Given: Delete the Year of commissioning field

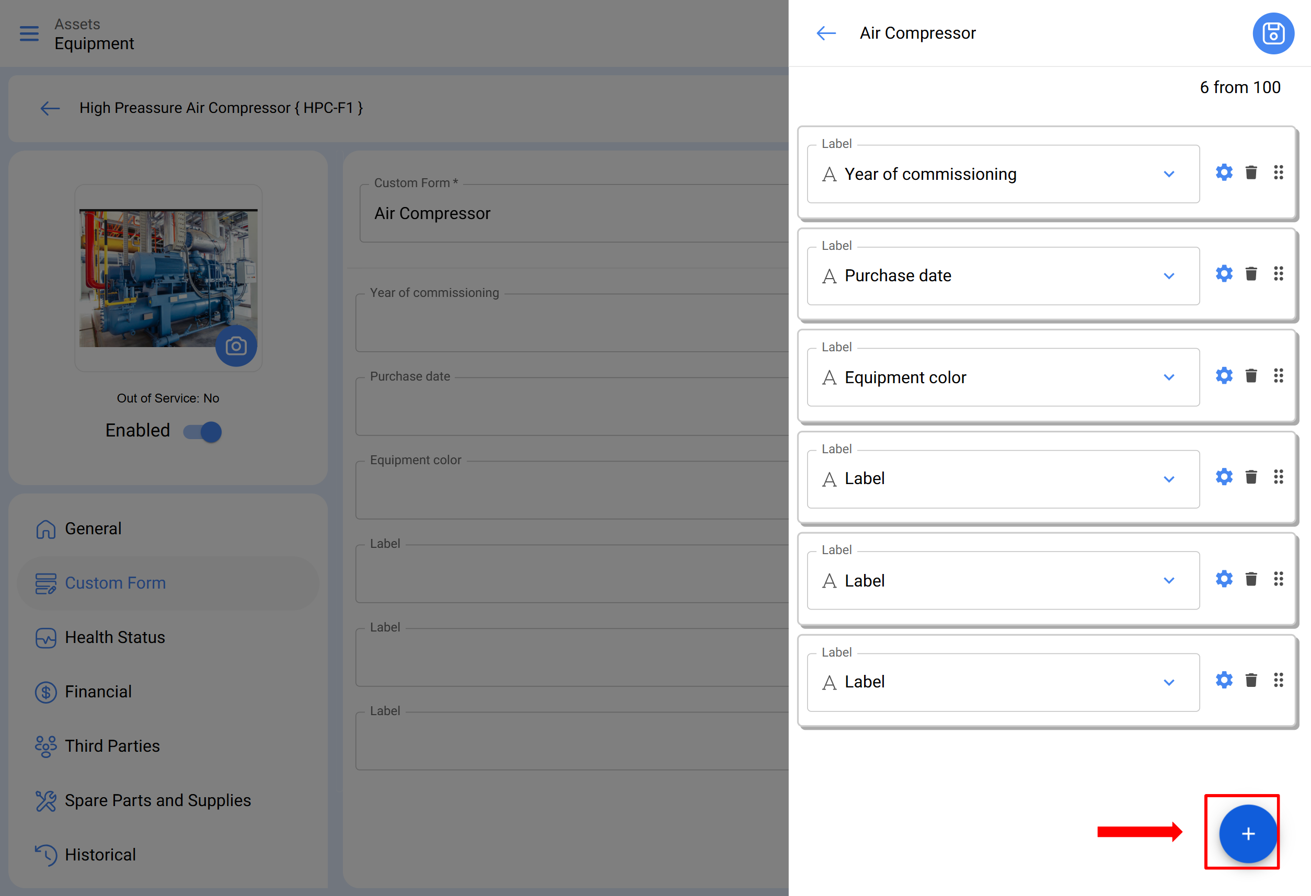Looking at the screenshot, I should click(x=1251, y=173).
